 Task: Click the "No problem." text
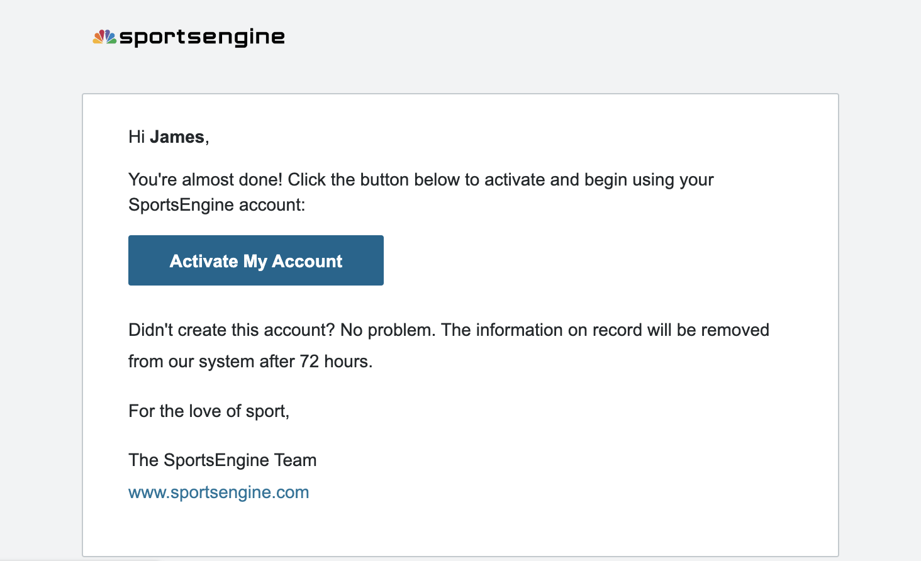click(x=388, y=330)
